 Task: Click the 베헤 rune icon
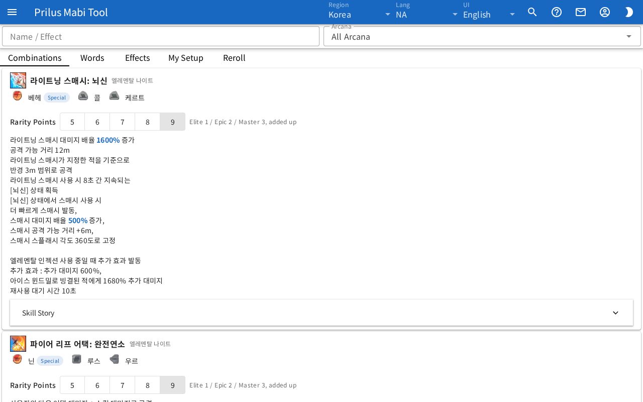[18, 96]
